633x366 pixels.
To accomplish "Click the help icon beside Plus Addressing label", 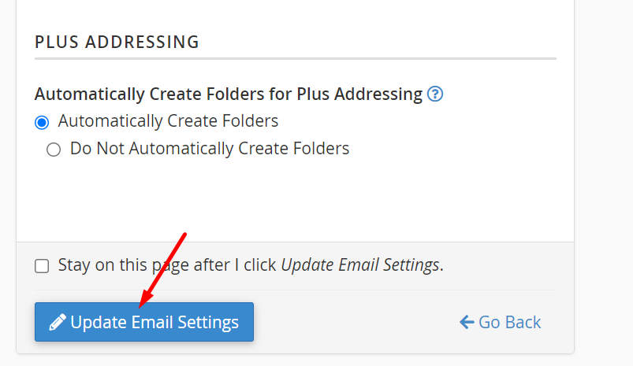I will pos(435,94).
